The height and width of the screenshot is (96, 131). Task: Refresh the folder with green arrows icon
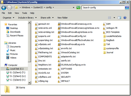pos(78,7)
